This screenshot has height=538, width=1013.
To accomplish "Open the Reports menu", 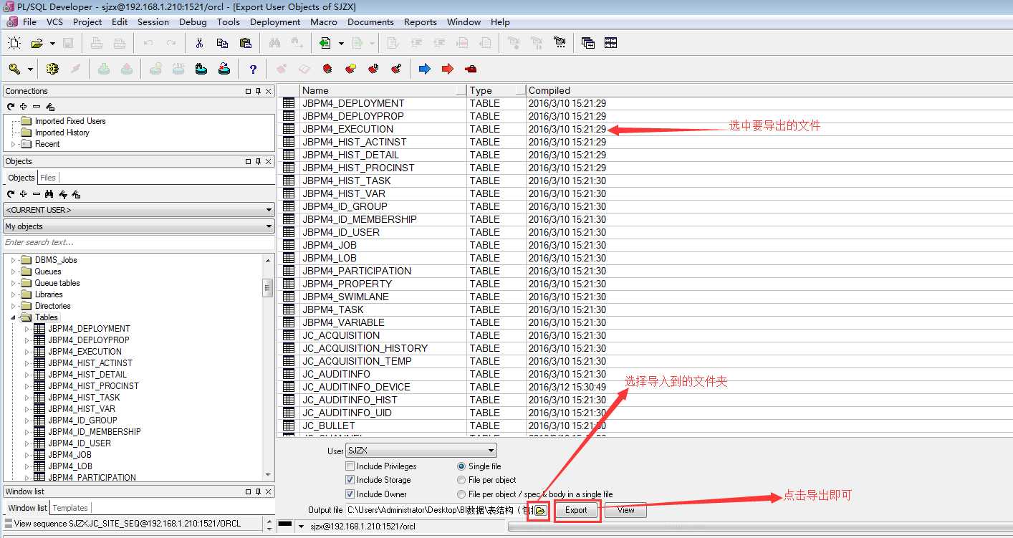I will [421, 22].
